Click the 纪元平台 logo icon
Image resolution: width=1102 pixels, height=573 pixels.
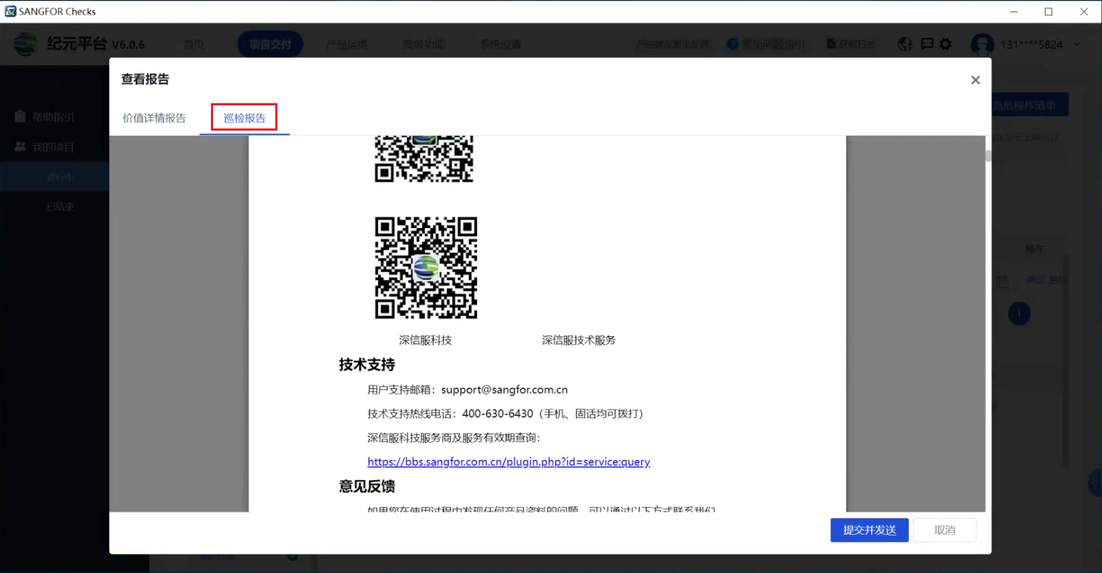pos(25,44)
